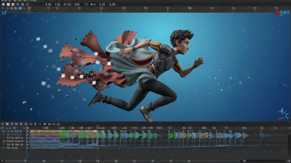Click the tan clip on the top timeline track
The width and height of the screenshot is (291, 163).
coord(45,131)
